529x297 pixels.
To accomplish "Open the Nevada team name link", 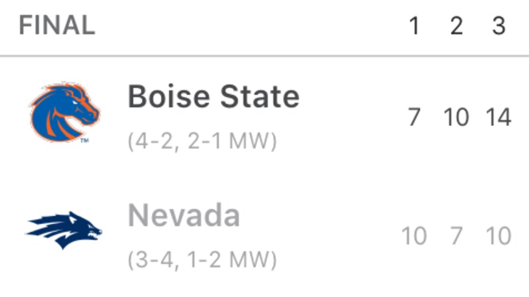I will pyautogui.click(x=184, y=215).
